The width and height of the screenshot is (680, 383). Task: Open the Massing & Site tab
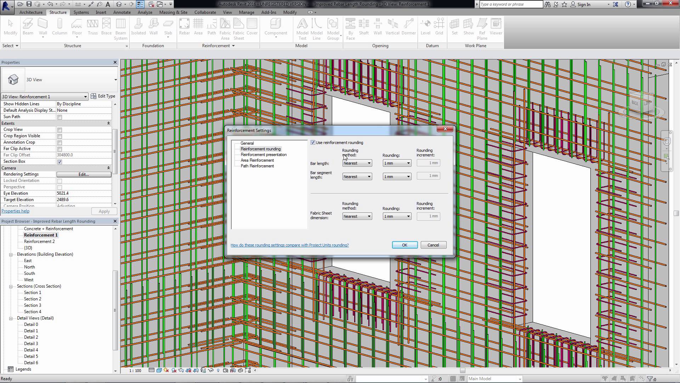(173, 12)
